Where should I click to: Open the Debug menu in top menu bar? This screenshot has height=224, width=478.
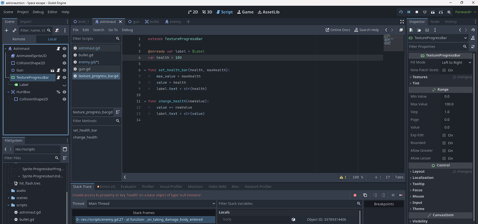click(38, 12)
